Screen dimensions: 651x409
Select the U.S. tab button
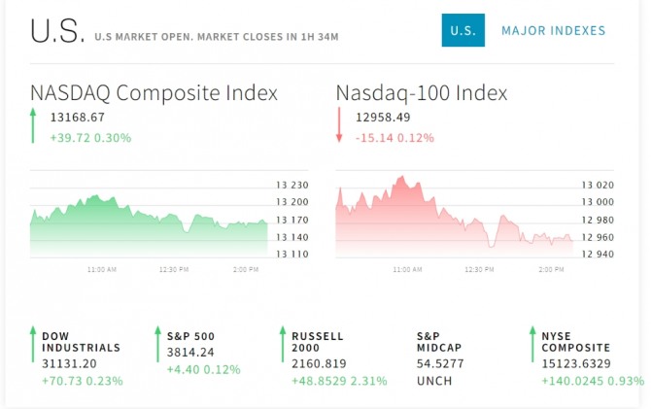coord(463,31)
